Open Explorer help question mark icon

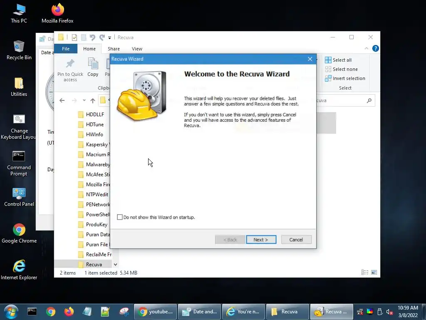pos(376,48)
